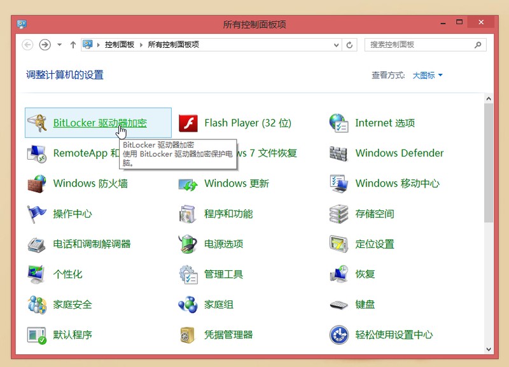
Task: Click the 调整计算机的设置 heading
Action: pos(65,75)
